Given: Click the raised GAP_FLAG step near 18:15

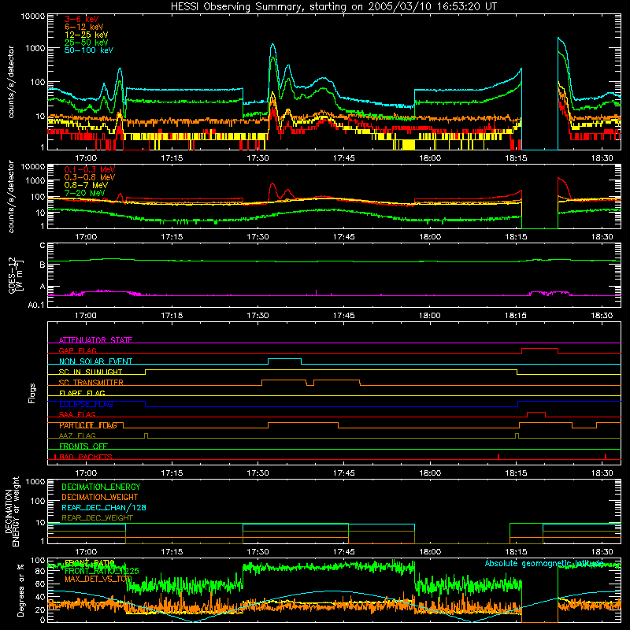Looking at the screenshot, I should click(539, 349).
